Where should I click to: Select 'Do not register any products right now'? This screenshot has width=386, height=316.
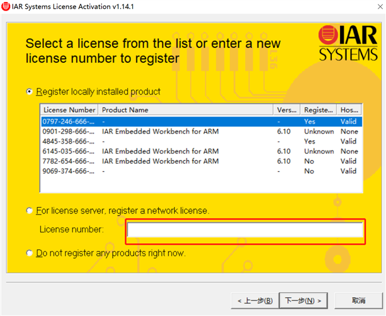30,253
